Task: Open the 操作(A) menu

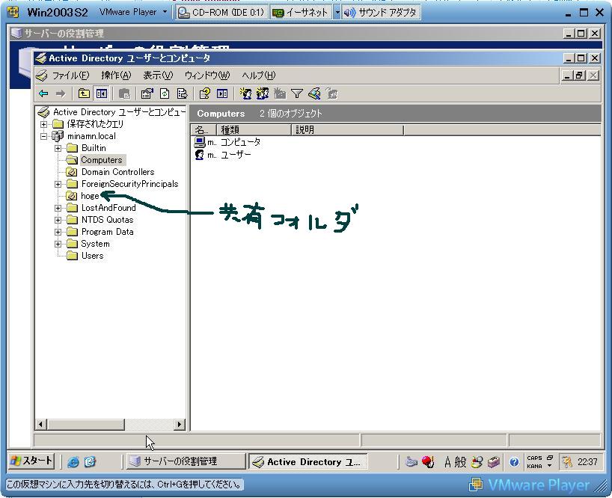Action: [x=116, y=76]
